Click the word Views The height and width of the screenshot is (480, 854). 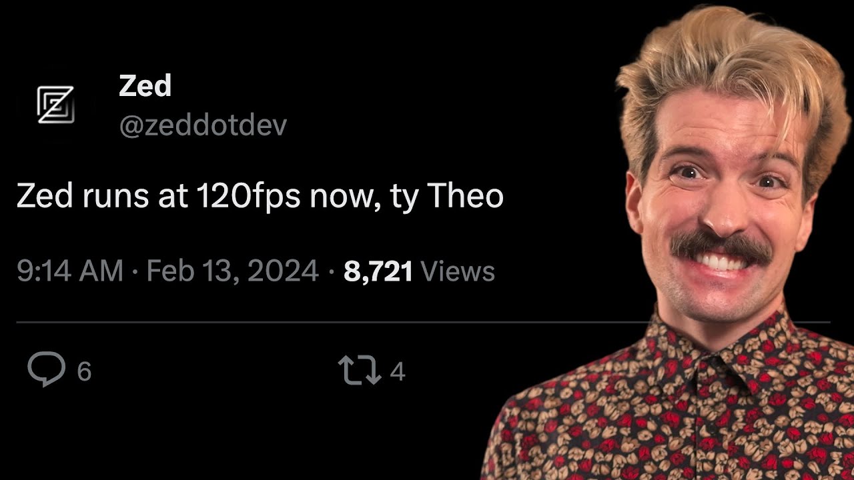tap(458, 271)
